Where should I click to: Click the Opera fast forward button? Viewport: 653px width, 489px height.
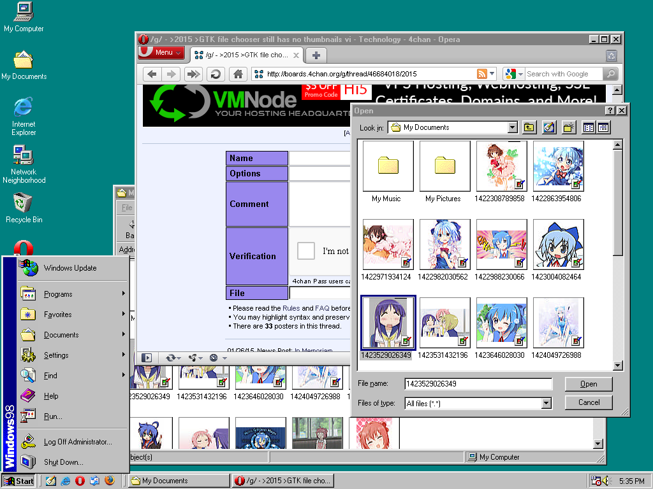tap(193, 74)
